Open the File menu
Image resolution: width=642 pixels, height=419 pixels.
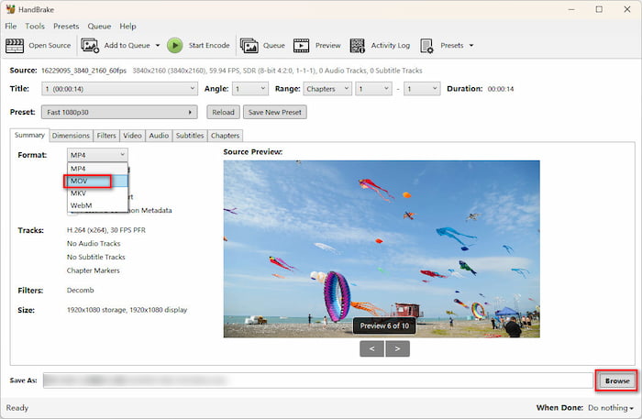click(x=11, y=27)
